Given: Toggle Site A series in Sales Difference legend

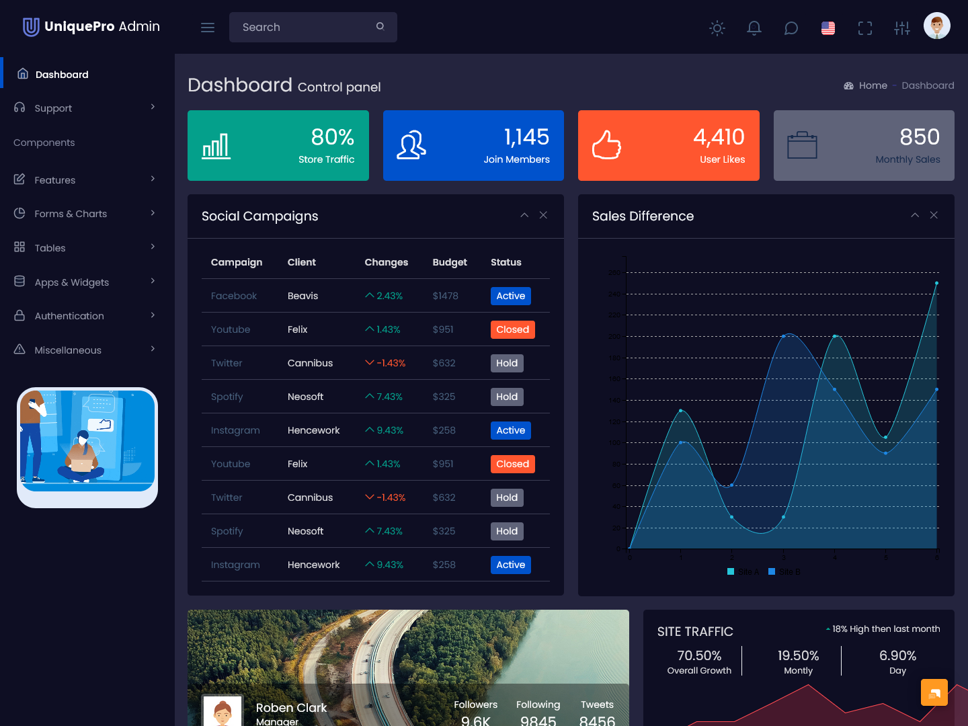Looking at the screenshot, I should click(x=743, y=571).
